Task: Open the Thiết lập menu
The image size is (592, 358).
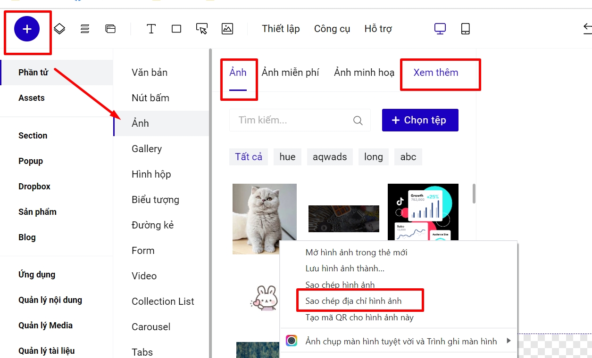Action: 281,29
